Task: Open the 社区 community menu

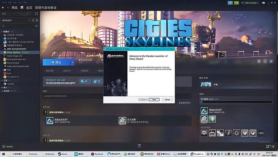Action: [29, 8]
